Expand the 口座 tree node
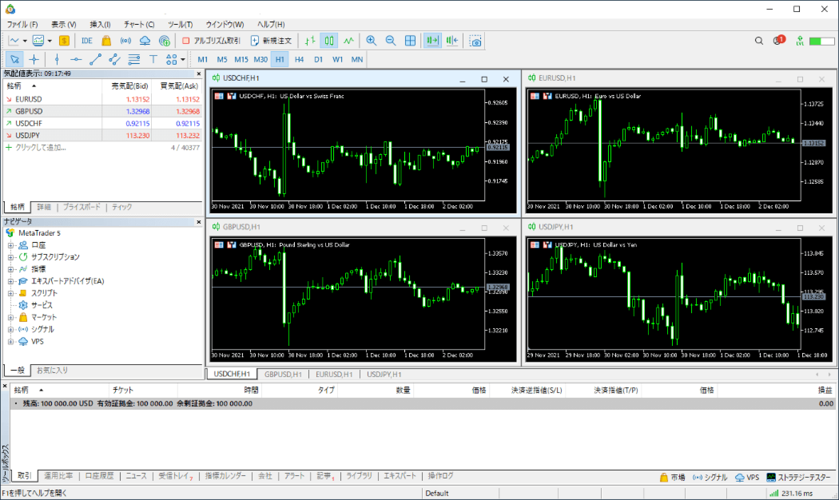839x500 pixels. 11,245
